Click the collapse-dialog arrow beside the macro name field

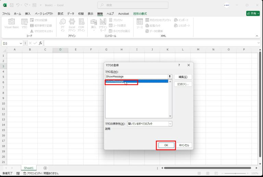(169, 76)
